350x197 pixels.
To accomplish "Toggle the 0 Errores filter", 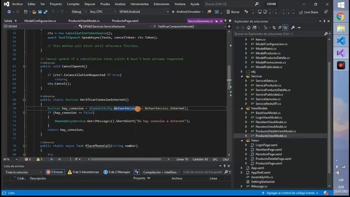I will click(x=55, y=172).
